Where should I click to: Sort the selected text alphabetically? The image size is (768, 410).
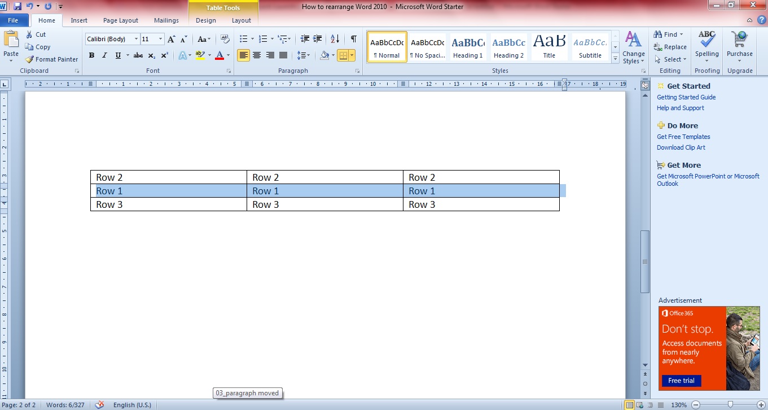point(335,39)
